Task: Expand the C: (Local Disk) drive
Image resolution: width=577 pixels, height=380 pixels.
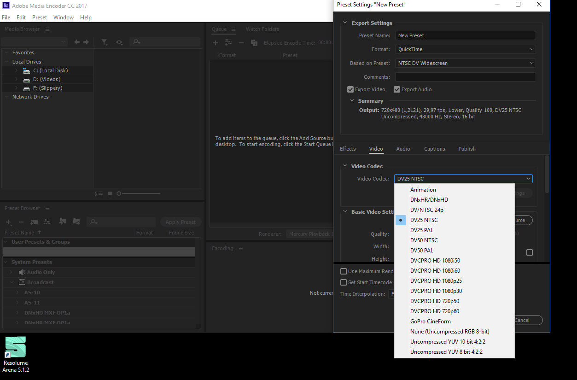Action: (x=17, y=70)
